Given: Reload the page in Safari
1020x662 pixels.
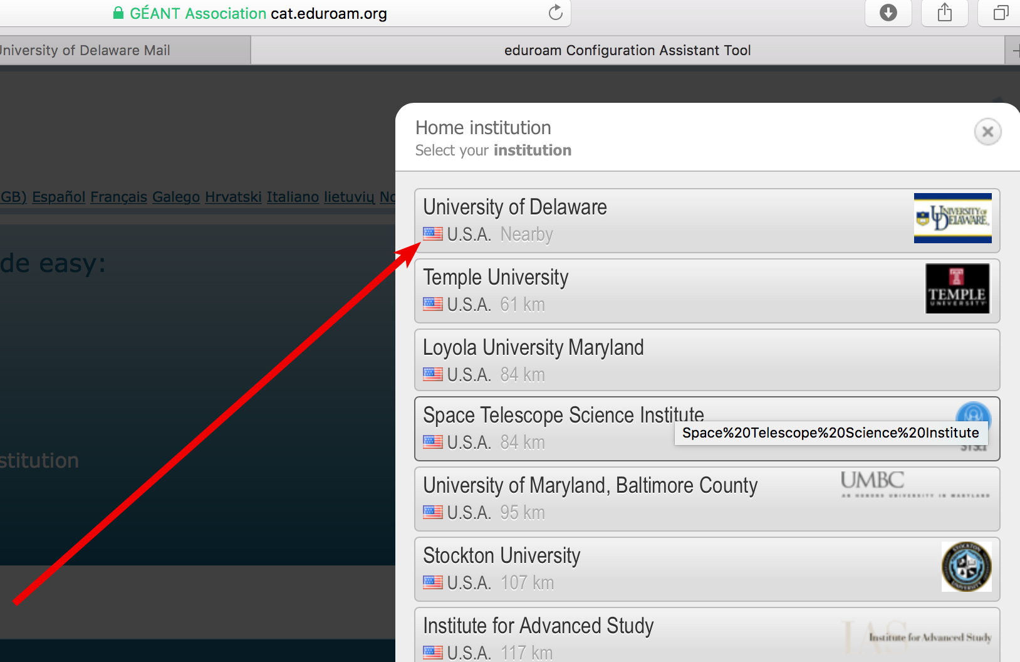Looking at the screenshot, I should tap(555, 13).
